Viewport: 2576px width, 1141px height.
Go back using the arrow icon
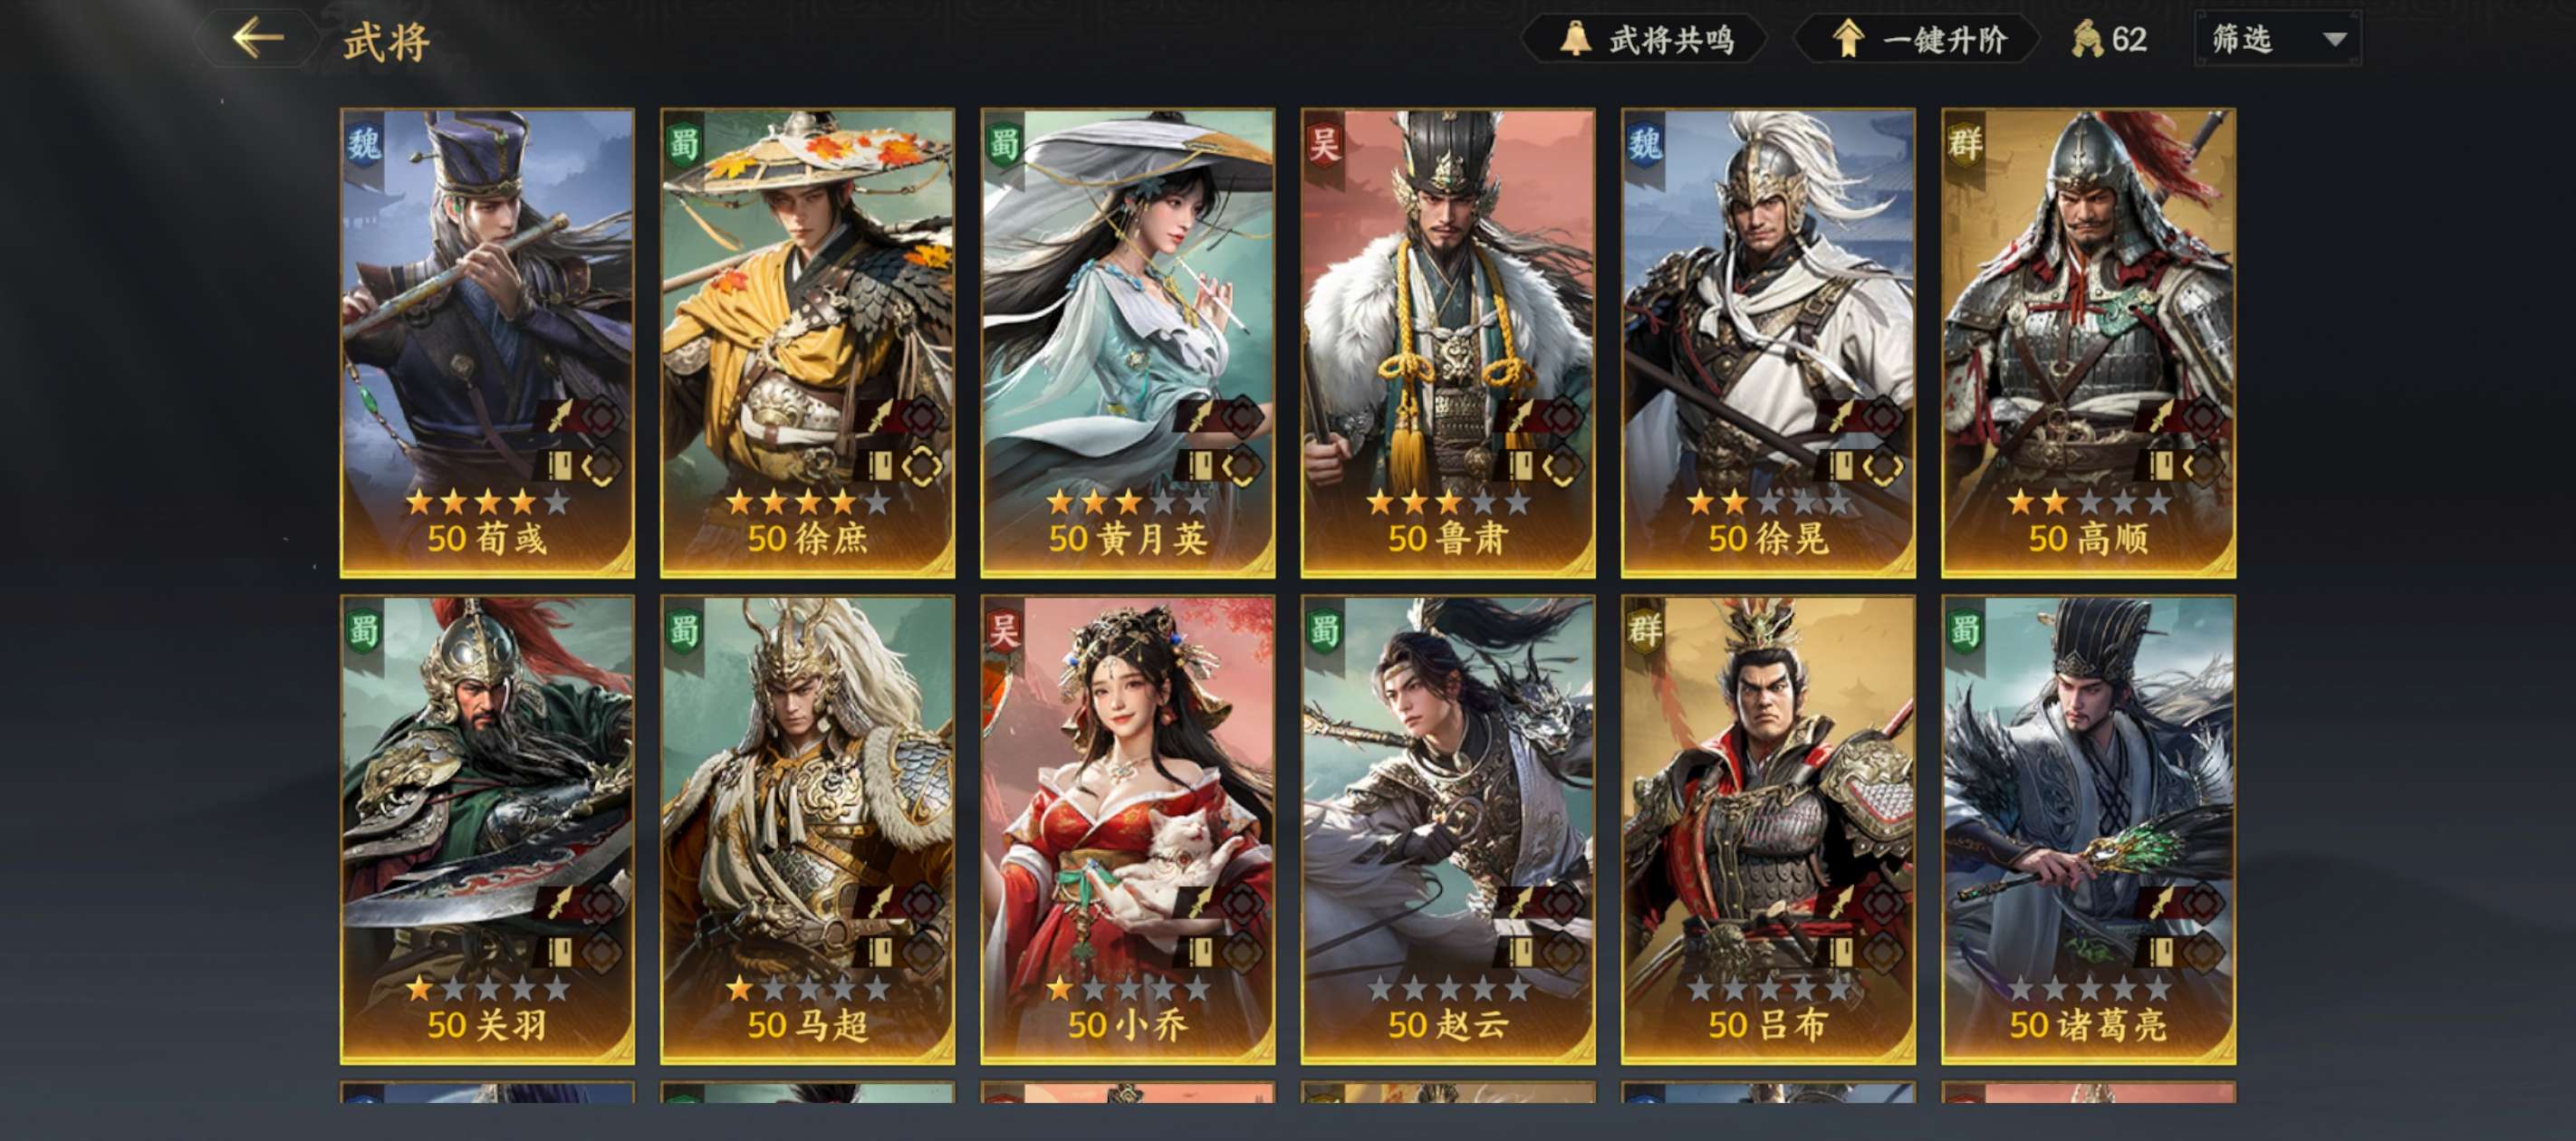click(258, 39)
